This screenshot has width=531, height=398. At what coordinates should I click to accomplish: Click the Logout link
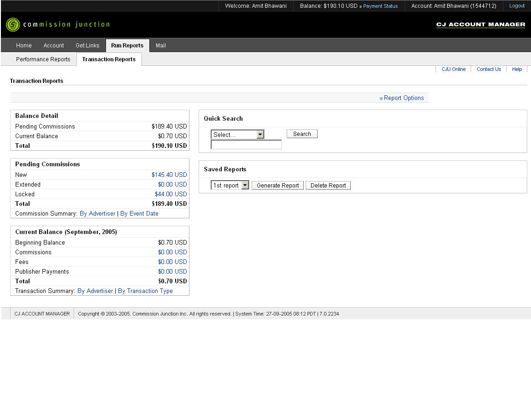517,6
